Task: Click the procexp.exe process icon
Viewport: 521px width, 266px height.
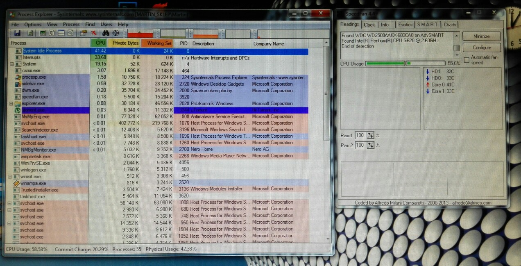Action: click(x=18, y=77)
